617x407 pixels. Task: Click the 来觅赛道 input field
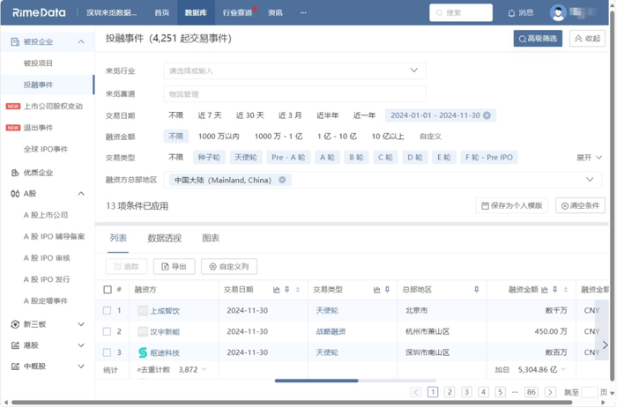point(294,94)
